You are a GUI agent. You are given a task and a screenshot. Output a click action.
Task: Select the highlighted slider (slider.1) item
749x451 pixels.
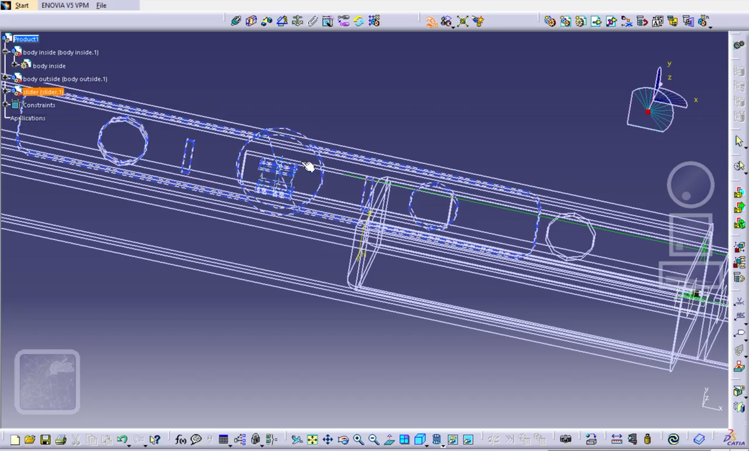click(43, 92)
